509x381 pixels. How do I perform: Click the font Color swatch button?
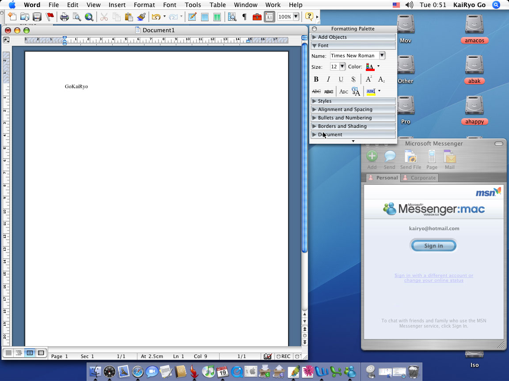coord(370,67)
